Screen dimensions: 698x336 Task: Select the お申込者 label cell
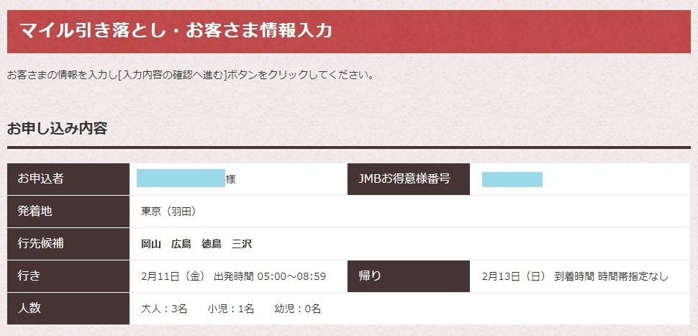[68, 179]
